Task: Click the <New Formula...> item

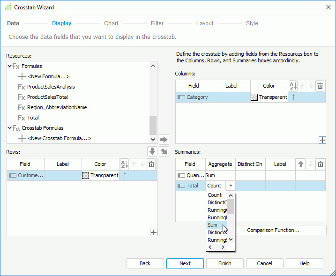Action: click(x=49, y=76)
